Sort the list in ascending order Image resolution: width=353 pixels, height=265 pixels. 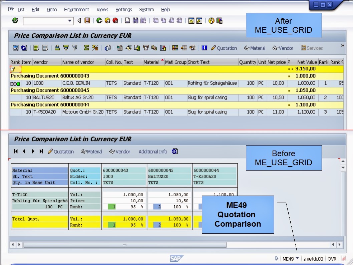(x=56, y=48)
